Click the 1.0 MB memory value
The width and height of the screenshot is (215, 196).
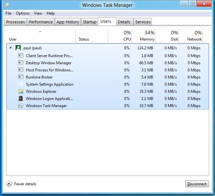[x=147, y=55]
